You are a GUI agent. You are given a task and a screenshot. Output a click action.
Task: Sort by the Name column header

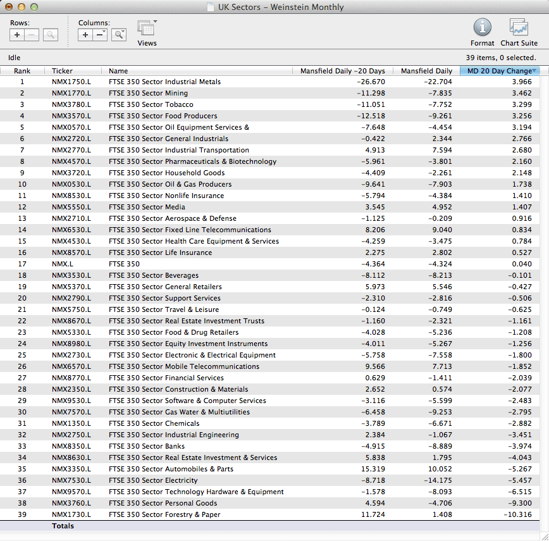[118, 71]
